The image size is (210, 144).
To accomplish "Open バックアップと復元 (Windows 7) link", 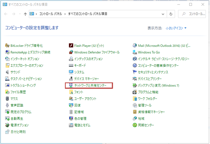I will pyautogui.click(x=159, y=86).
